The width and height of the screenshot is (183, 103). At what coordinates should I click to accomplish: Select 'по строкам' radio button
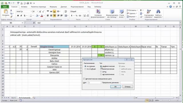pyautogui.click(x=85, y=66)
